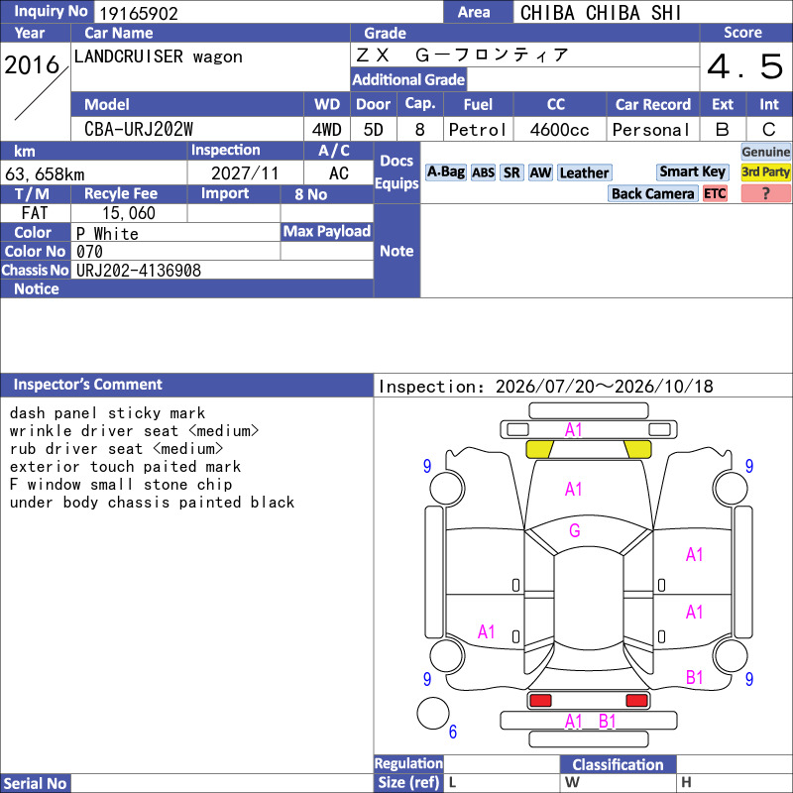
Task: Click the transmission value FAT
Action: (35, 213)
